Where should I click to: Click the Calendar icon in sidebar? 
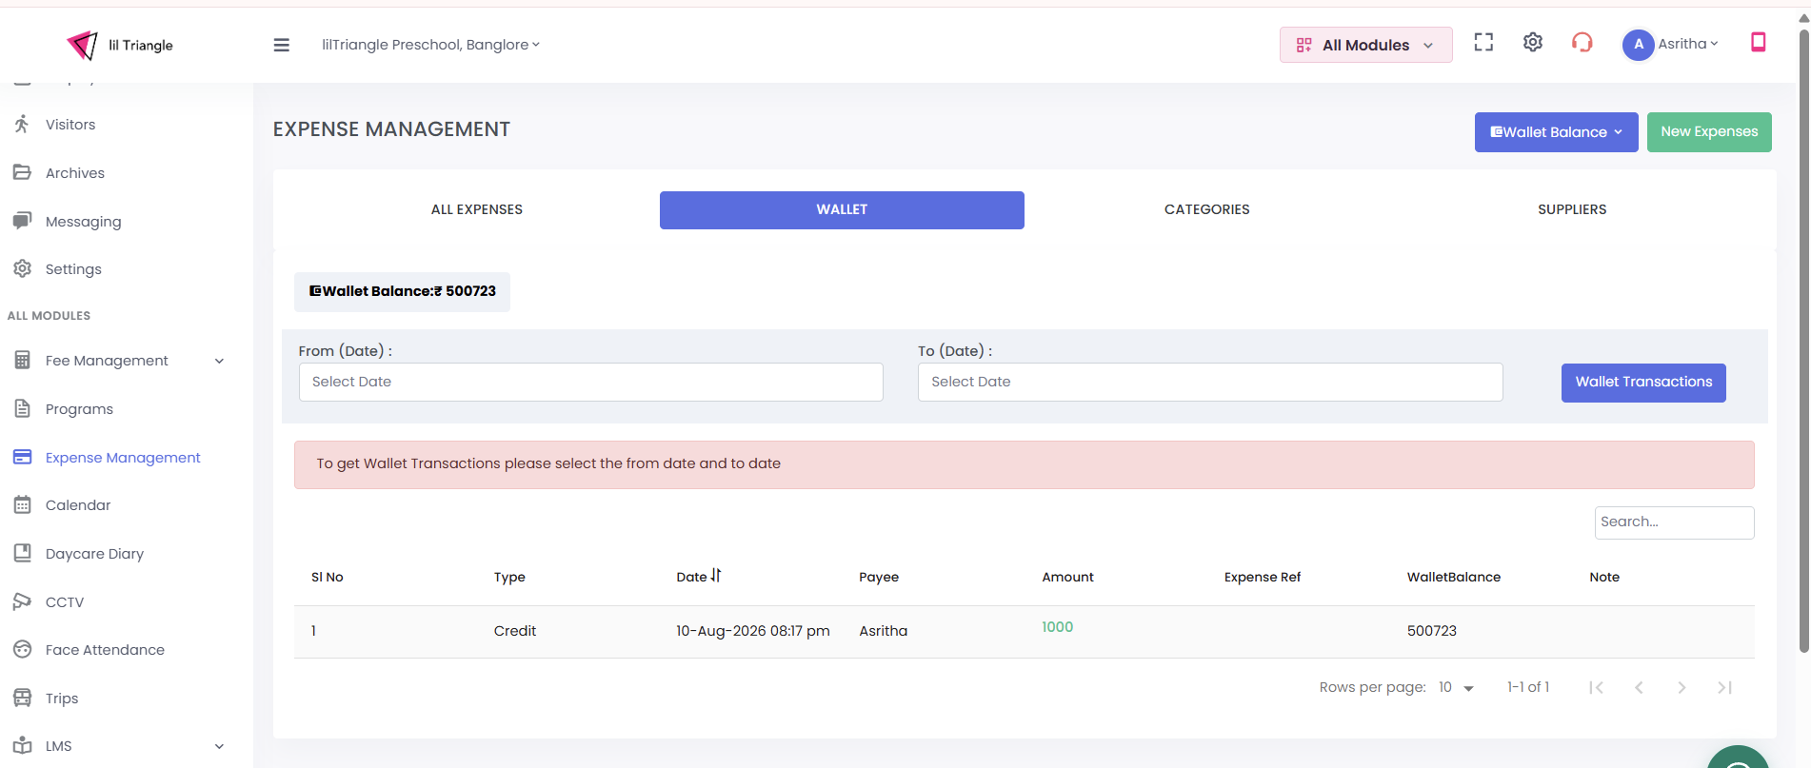coord(22,504)
